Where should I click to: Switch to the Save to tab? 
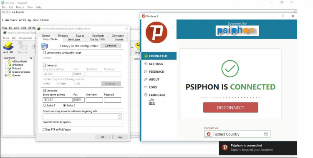[80, 36]
